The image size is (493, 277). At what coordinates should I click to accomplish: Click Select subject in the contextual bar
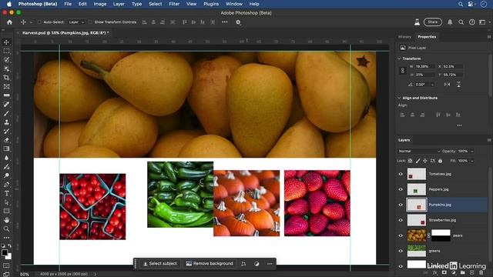click(x=160, y=264)
